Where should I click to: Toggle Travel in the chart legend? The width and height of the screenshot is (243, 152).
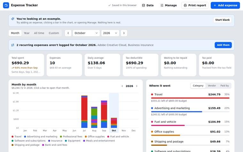(x=16, y=137)
